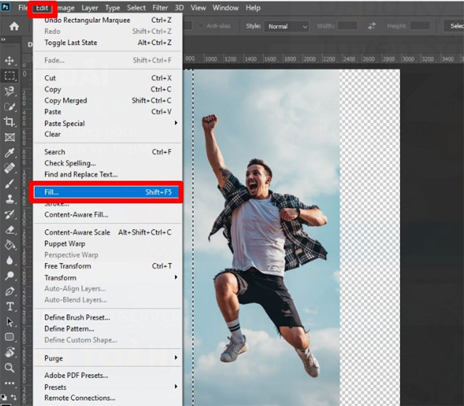Open the Window menu
Image resolution: width=464 pixels, height=406 pixels.
point(225,8)
